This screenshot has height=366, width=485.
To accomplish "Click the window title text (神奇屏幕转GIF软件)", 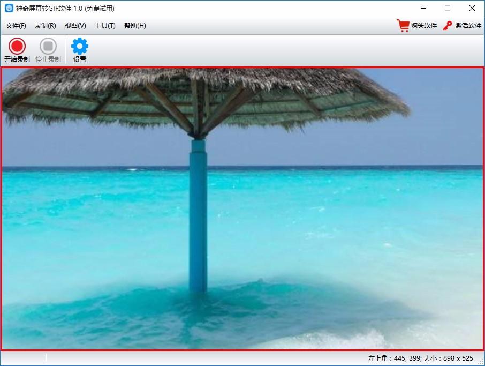I will [65, 9].
